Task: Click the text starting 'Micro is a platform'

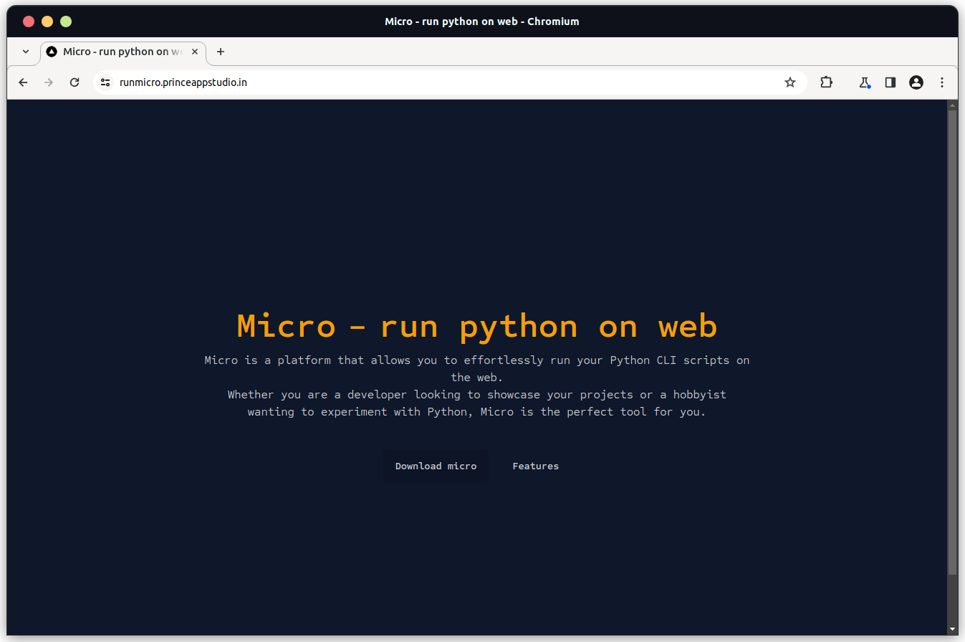Action: pos(477,369)
